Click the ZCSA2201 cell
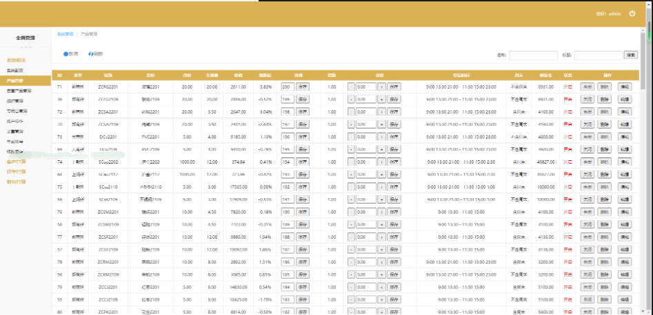This screenshot has height=315, width=653. coord(108,112)
